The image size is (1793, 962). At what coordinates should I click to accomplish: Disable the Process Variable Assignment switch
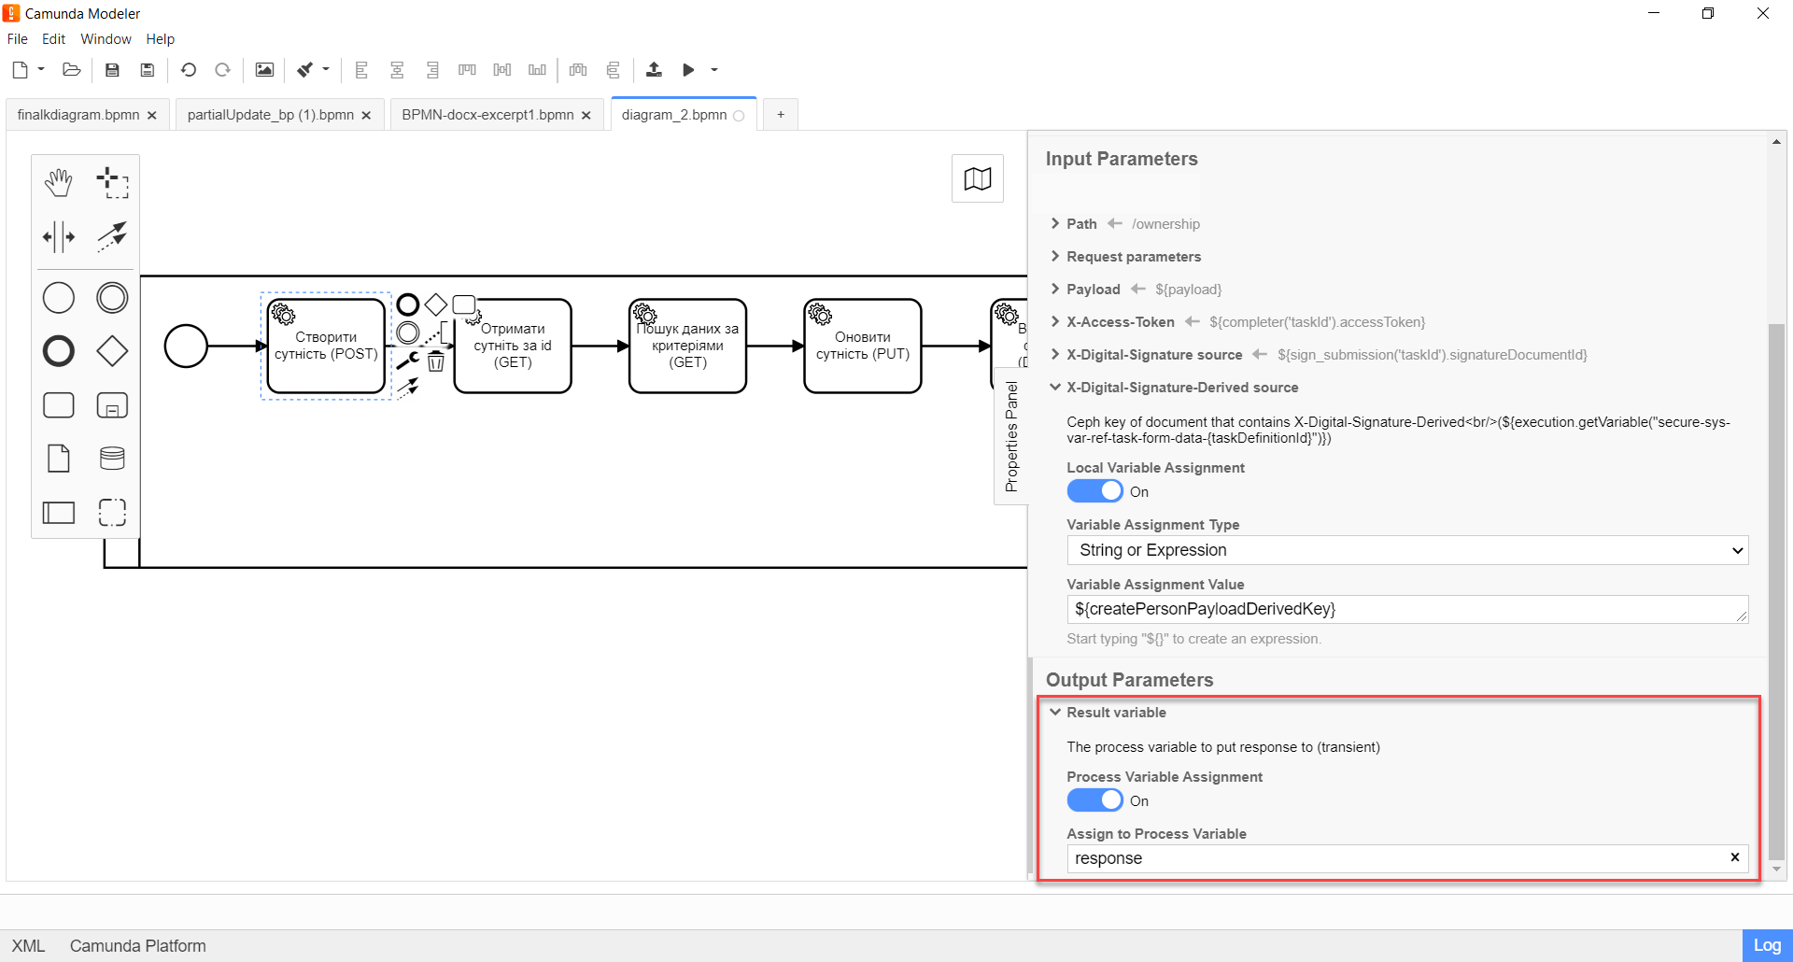pos(1094,800)
